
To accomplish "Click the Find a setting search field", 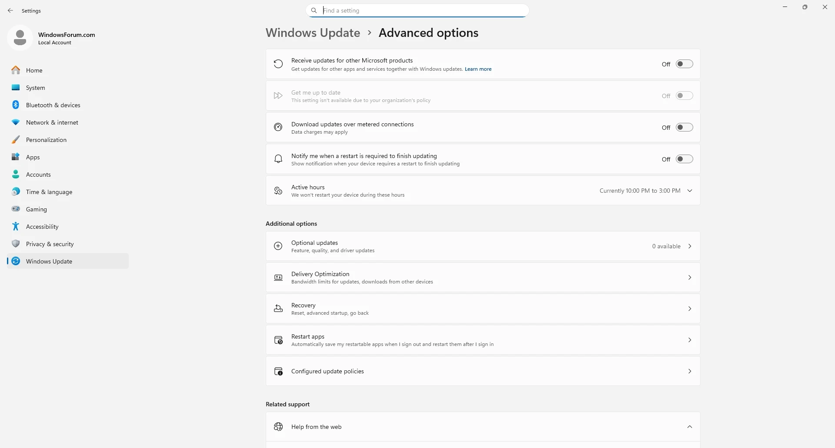I will pyautogui.click(x=417, y=10).
